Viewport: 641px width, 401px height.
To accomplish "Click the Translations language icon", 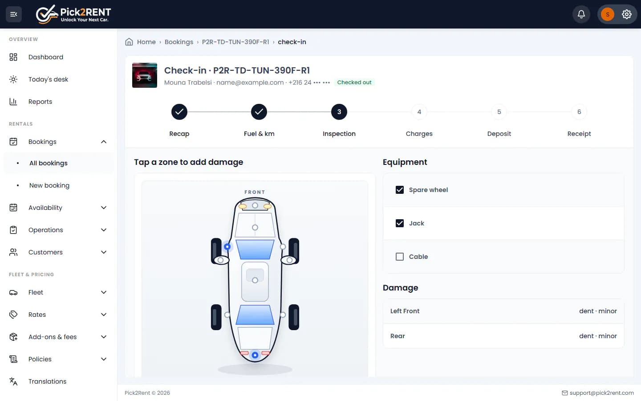I will click(13, 381).
